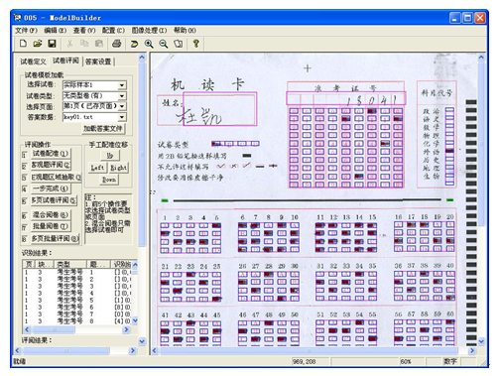The width and height of the screenshot is (501, 376).
Task: Click the rotate arrow toolbar icon
Action: click(134, 44)
